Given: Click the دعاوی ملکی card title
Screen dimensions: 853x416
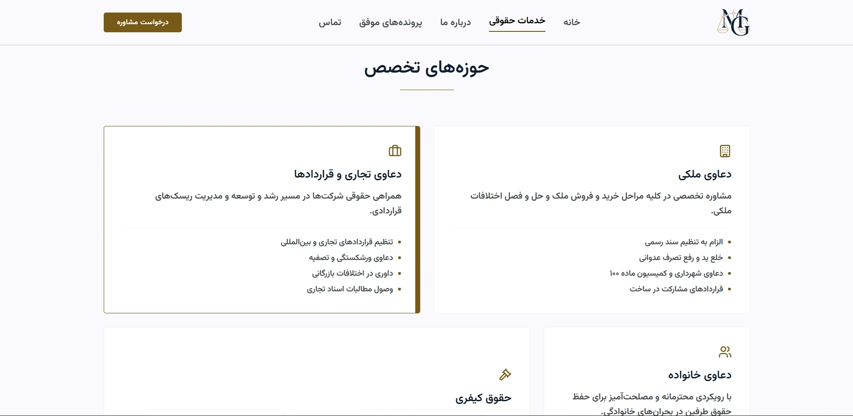Looking at the screenshot, I should 705,174.
